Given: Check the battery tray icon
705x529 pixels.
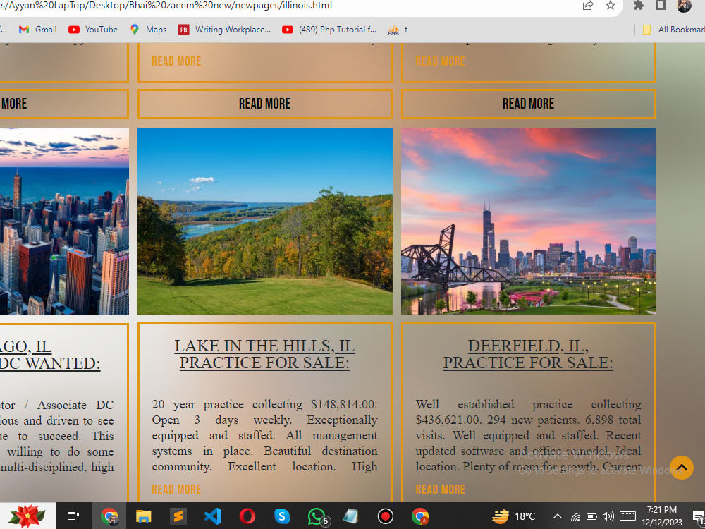Looking at the screenshot, I should point(591,516).
